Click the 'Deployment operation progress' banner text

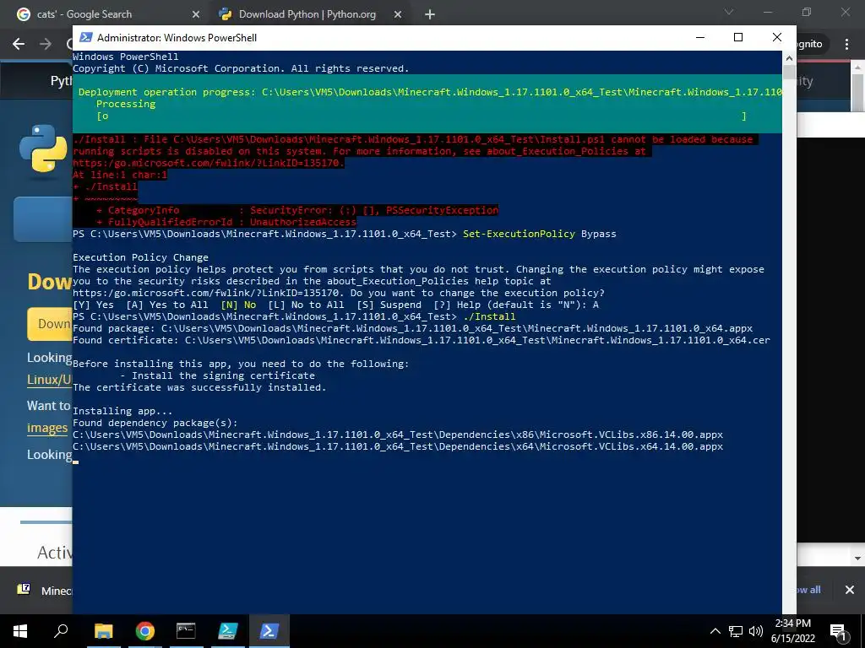pyautogui.click(x=430, y=92)
